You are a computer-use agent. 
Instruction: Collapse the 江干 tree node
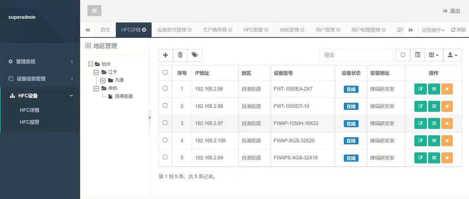pos(96,72)
